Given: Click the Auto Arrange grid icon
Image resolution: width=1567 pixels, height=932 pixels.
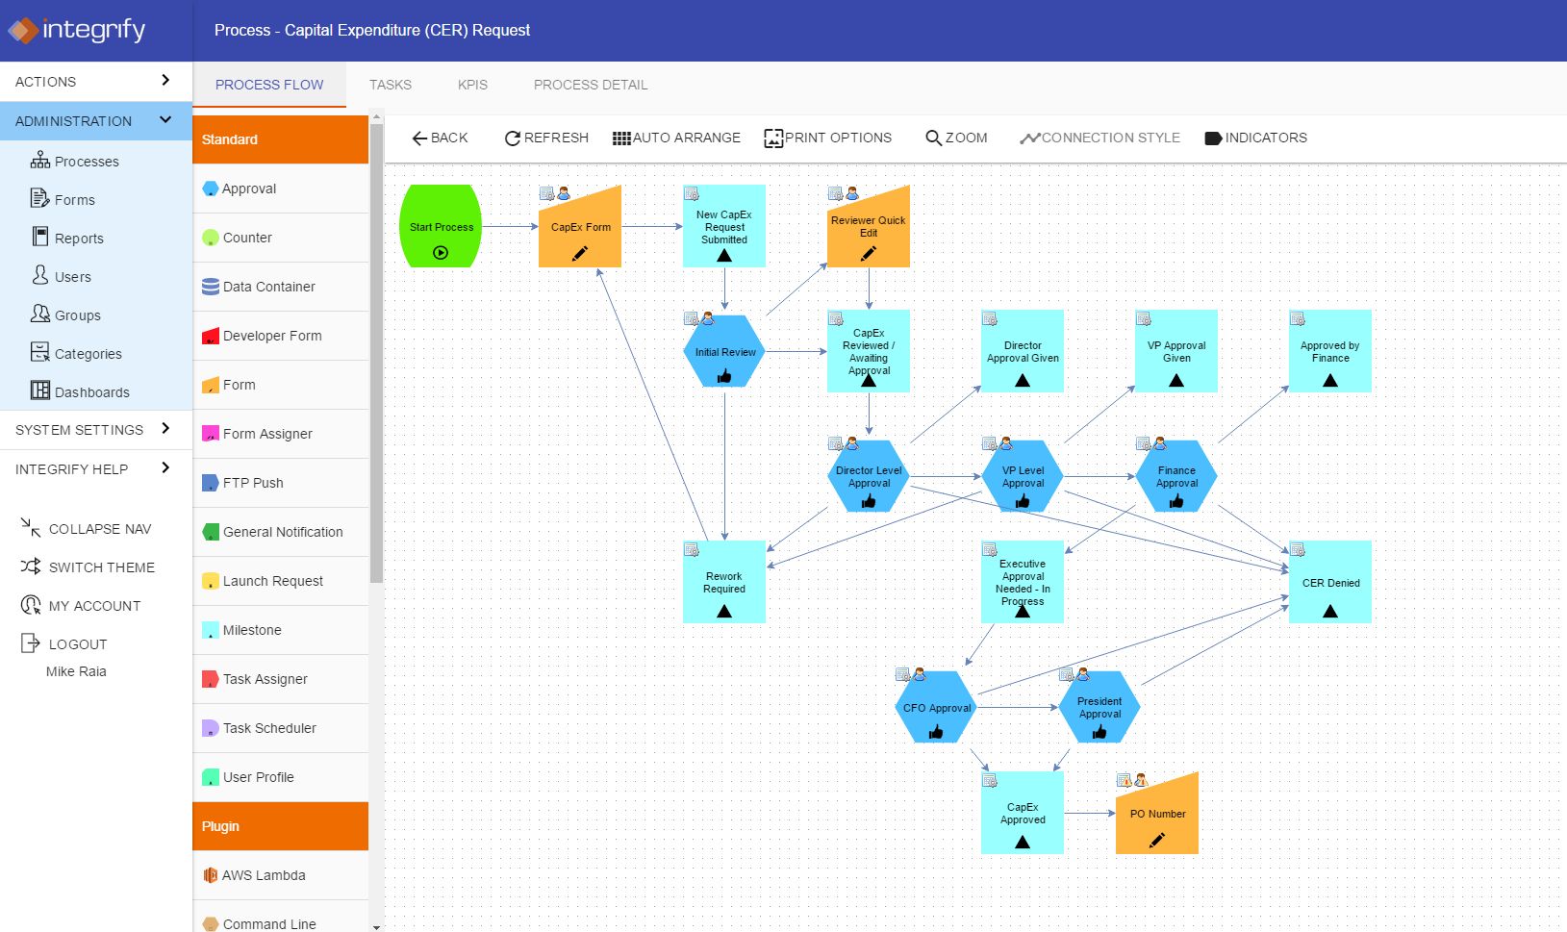Looking at the screenshot, I should [x=621, y=139].
